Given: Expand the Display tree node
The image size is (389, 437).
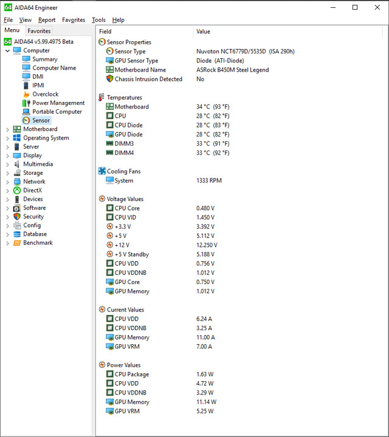Looking at the screenshot, I should (x=7, y=155).
